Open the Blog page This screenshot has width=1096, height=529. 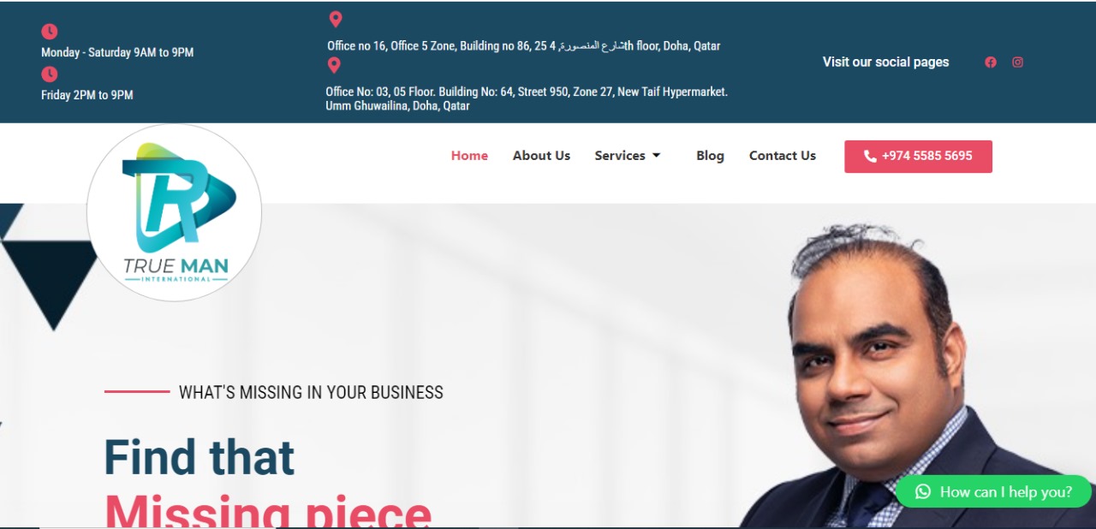point(710,156)
